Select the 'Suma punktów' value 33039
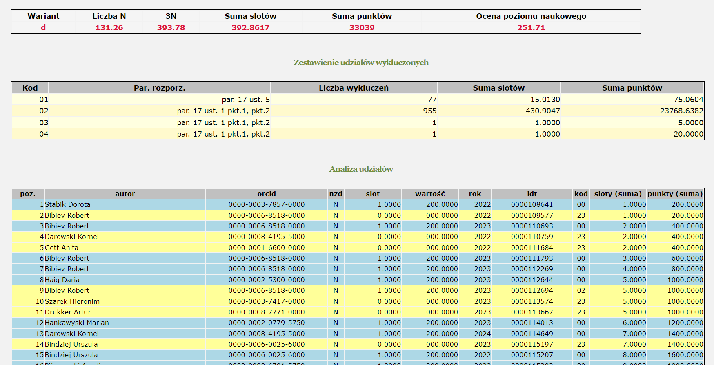The image size is (714, 365). tap(362, 28)
